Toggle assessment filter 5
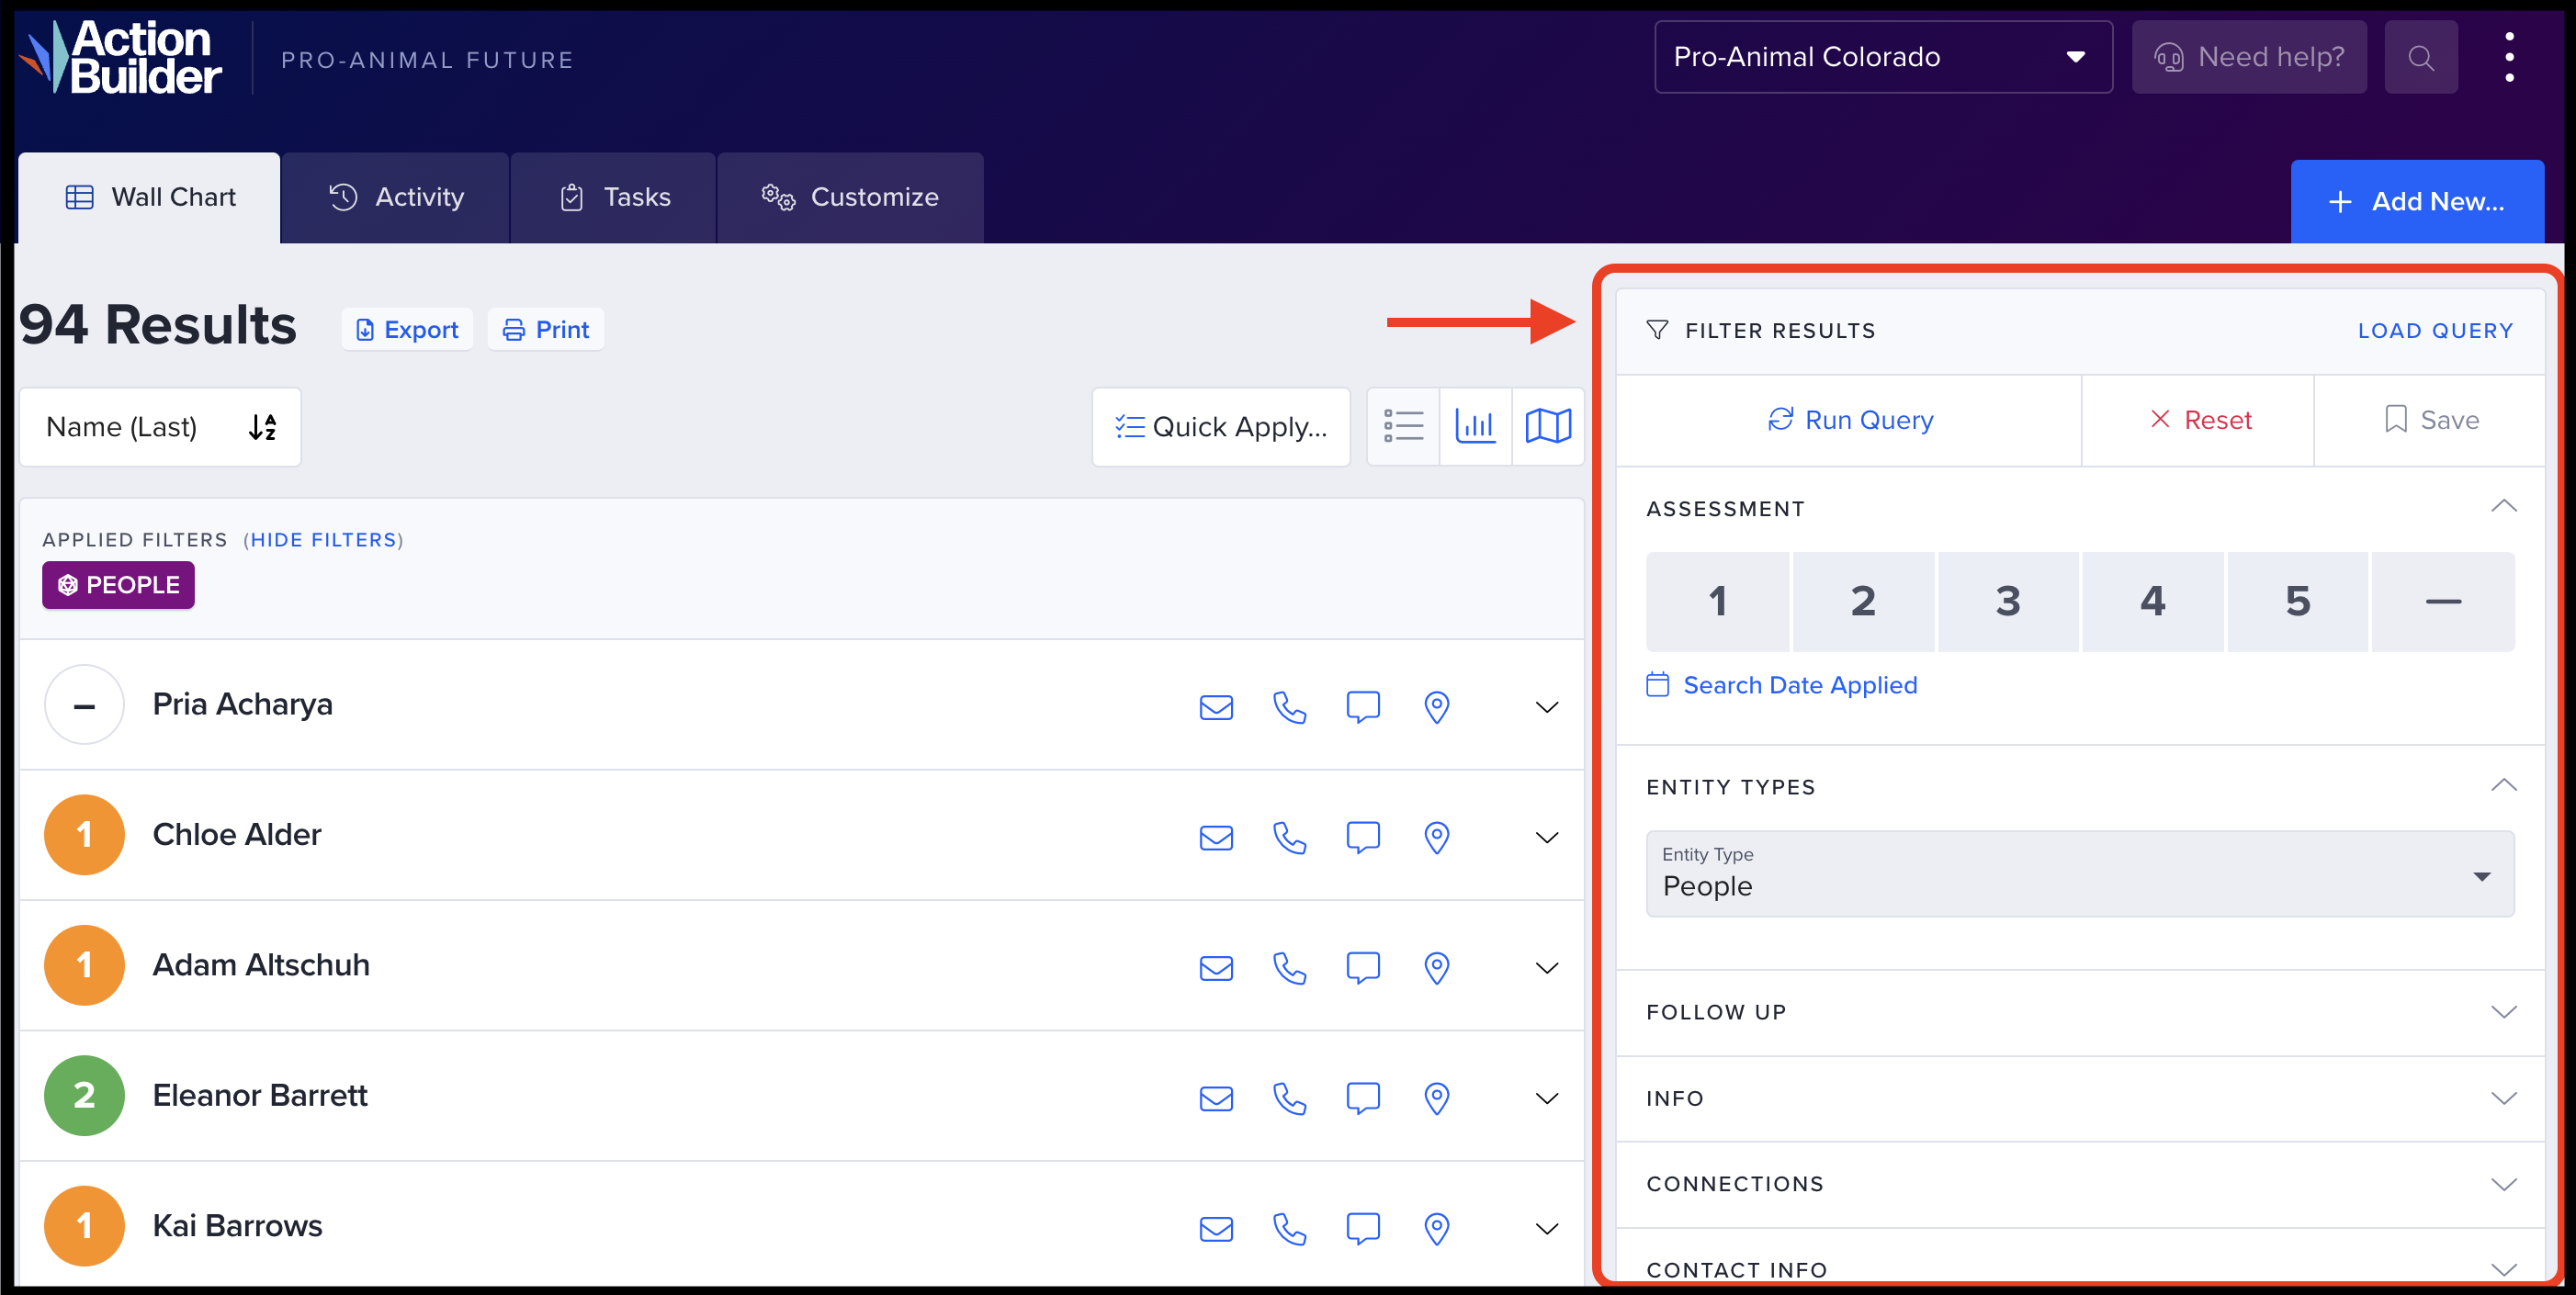 click(x=2297, y=601)
